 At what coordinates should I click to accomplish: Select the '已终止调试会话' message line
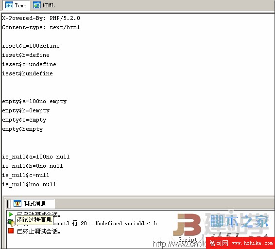(x=38, y=231)
